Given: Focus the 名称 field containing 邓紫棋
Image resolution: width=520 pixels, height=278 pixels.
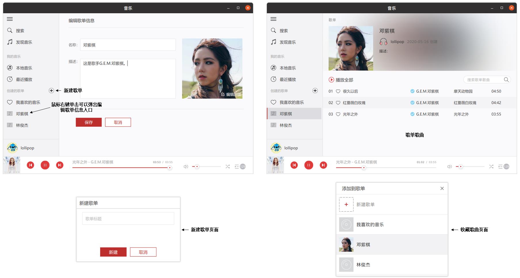Looking at the screenshot, I should [128, 45].
